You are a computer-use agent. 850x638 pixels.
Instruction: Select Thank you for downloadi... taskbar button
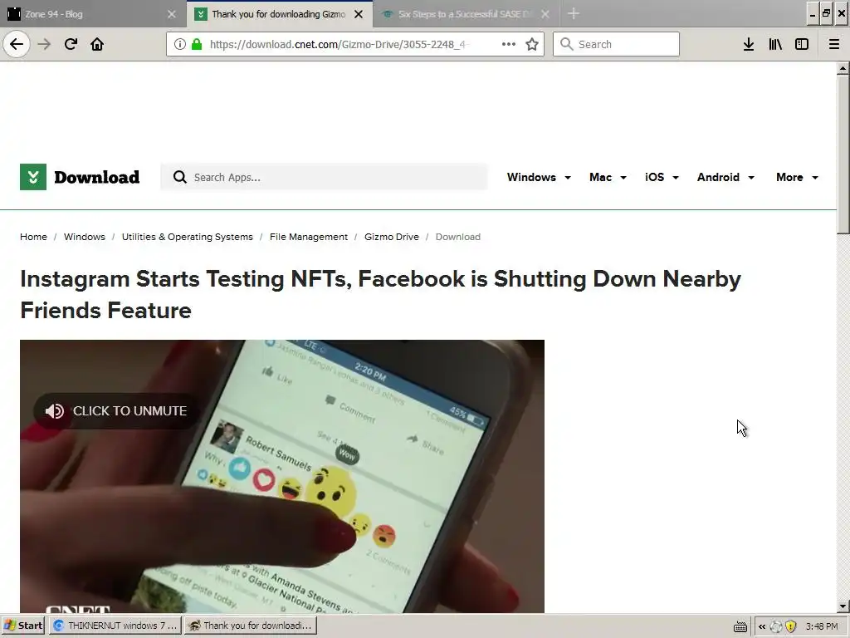[251, 626]
